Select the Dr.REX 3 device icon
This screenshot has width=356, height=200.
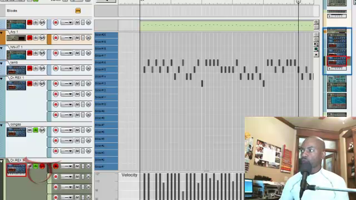pos(16,170)
